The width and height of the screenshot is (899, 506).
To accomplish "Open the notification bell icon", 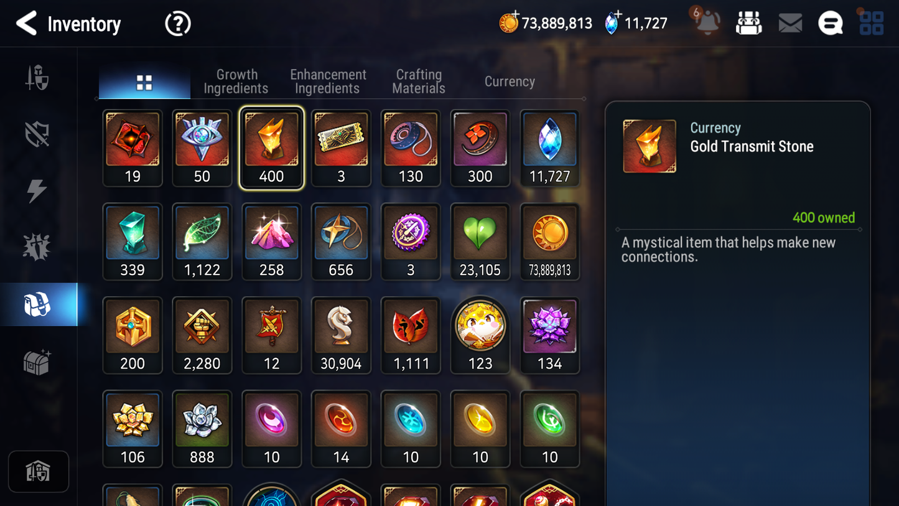I will [707, 23].
